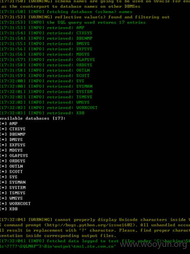This screenshot has height=254, width=190.
Task: Click the "[*] OLAPSYS" database list entry
Action: pos(14,156)
